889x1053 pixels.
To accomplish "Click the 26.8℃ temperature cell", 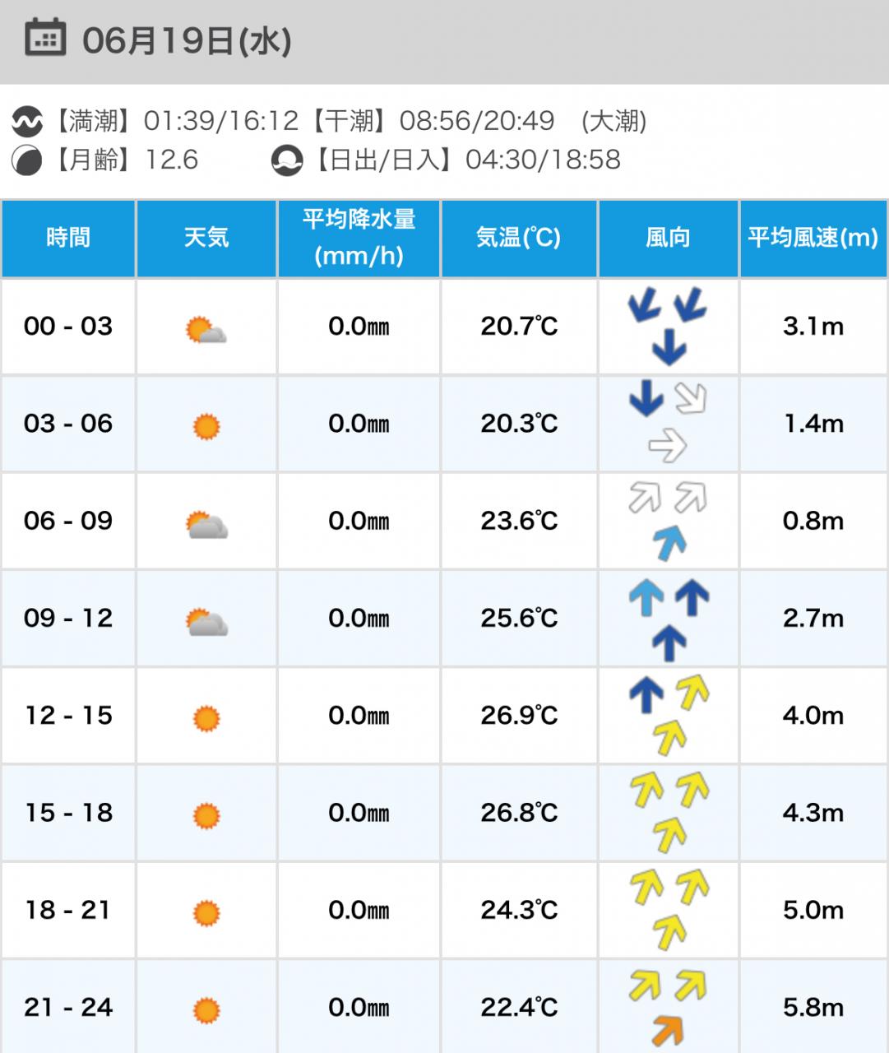I will (x=519, y=813).
